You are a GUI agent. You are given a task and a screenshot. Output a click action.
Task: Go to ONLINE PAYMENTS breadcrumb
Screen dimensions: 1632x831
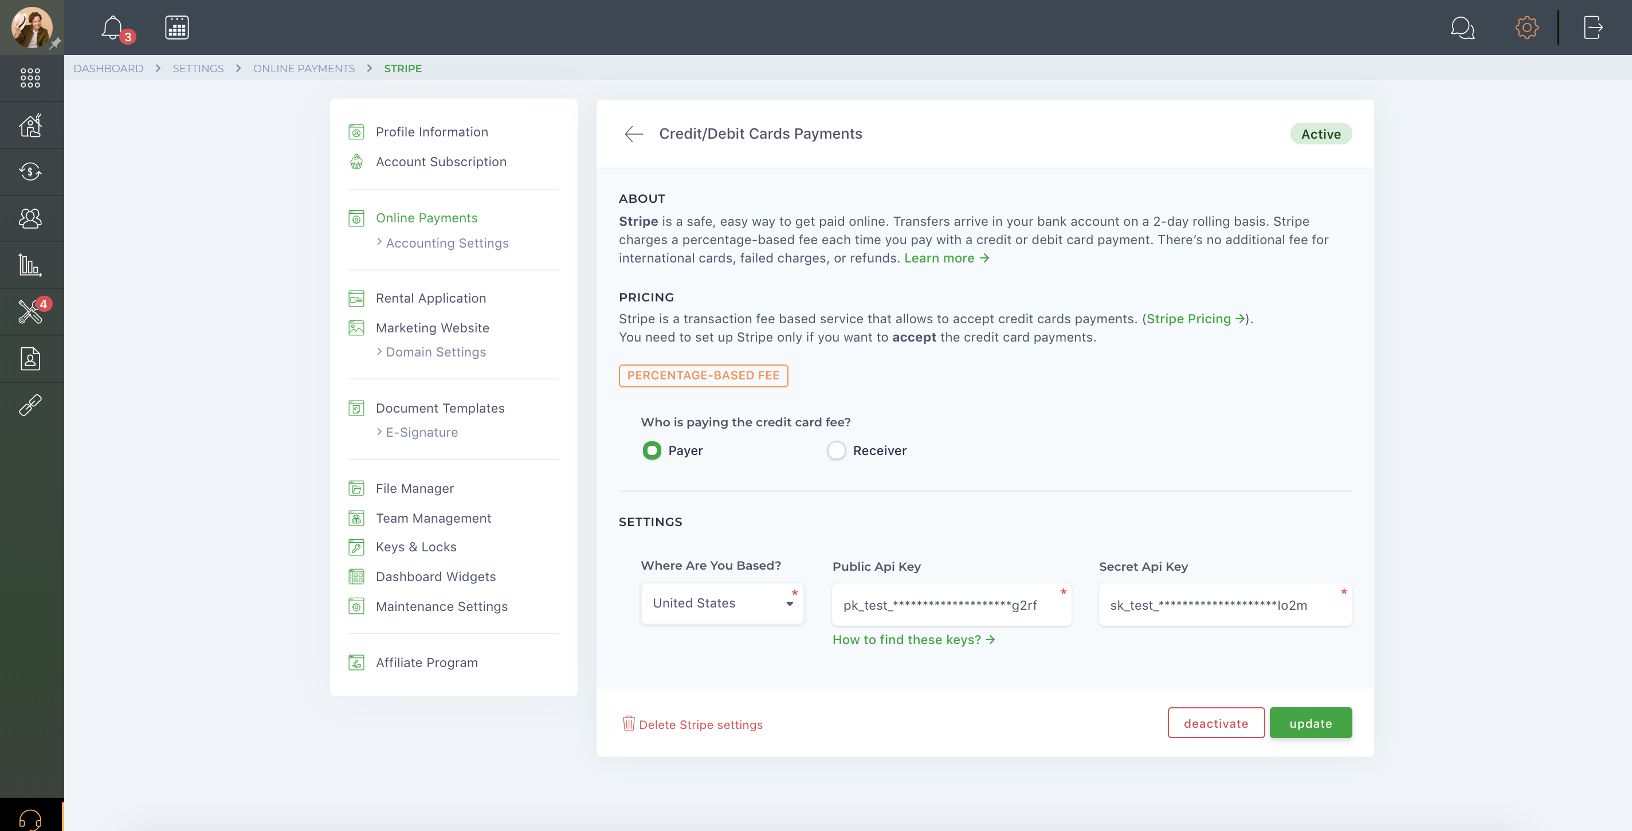(x=304, y=68)
